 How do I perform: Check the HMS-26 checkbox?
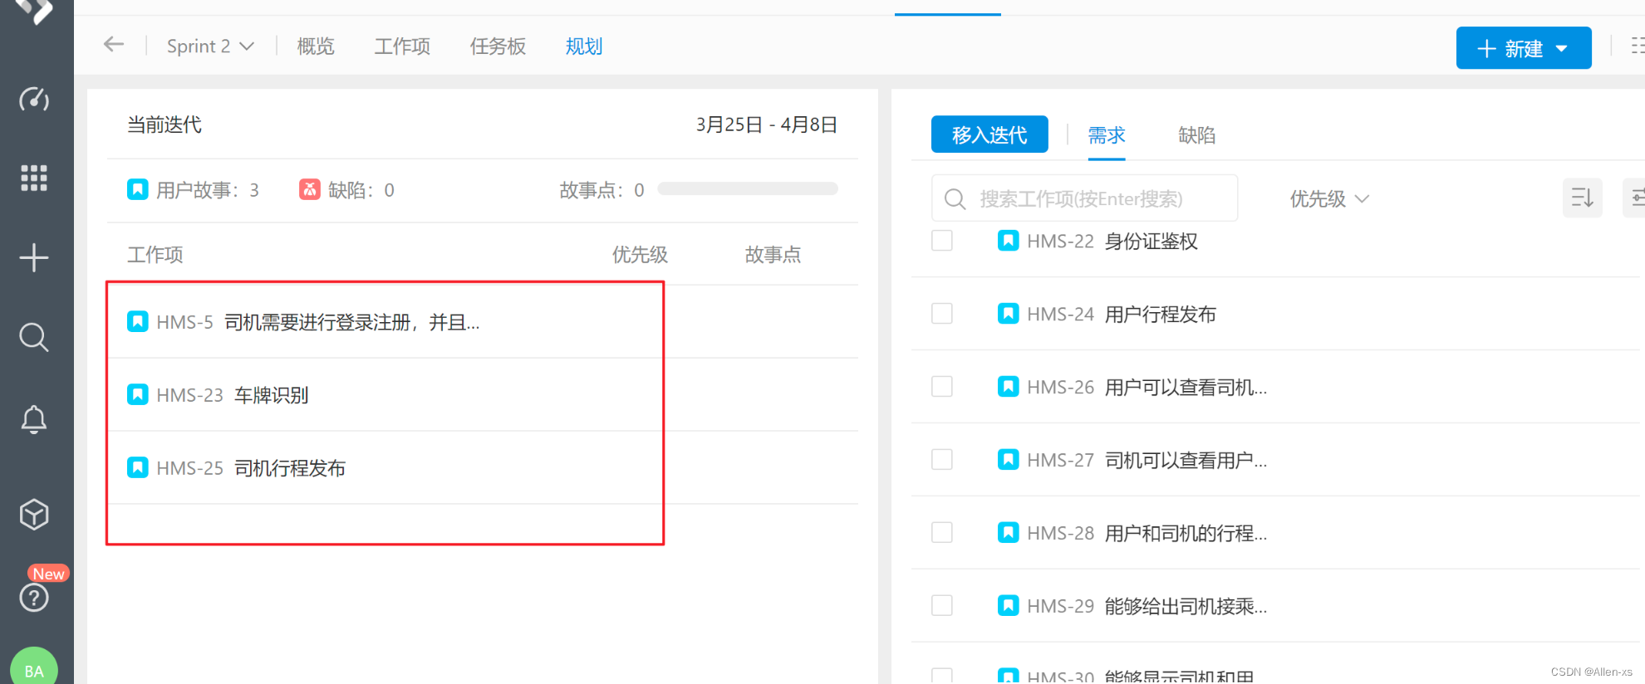point(942,387)
